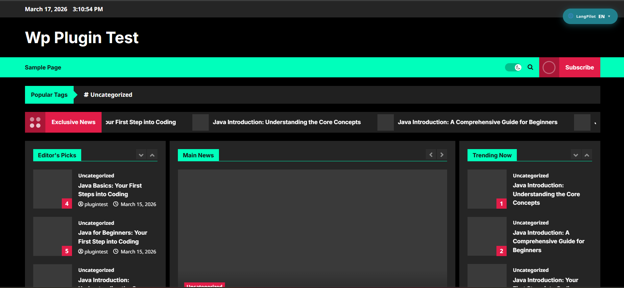This screenshot has height=288, width=624.
Task: Select the Editor's Picks heading tab
Action: (x=57, y=155)
